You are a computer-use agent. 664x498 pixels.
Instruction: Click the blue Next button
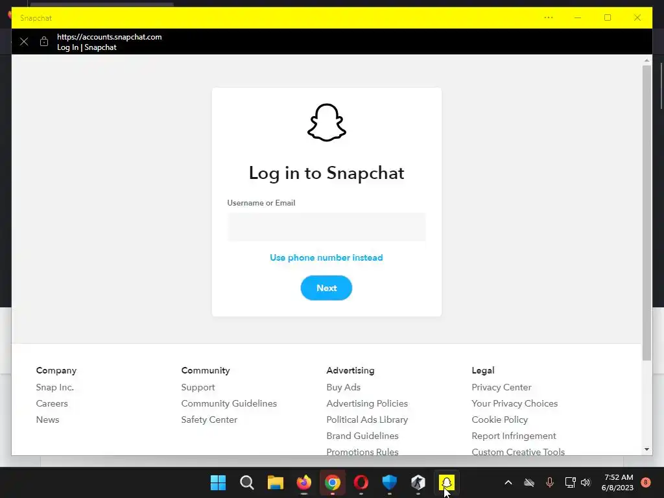pyautogui.click(x=327, y=288)
